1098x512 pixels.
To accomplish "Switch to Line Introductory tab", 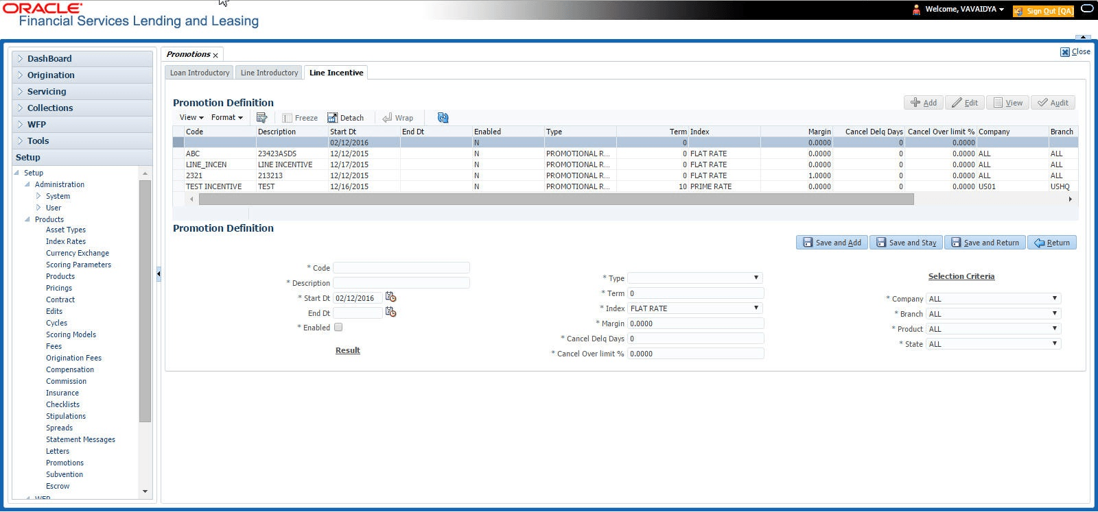I will pos(269,73).
